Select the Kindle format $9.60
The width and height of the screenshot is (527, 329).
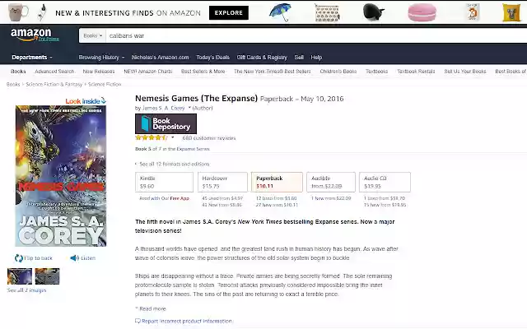tap(165, 182)
